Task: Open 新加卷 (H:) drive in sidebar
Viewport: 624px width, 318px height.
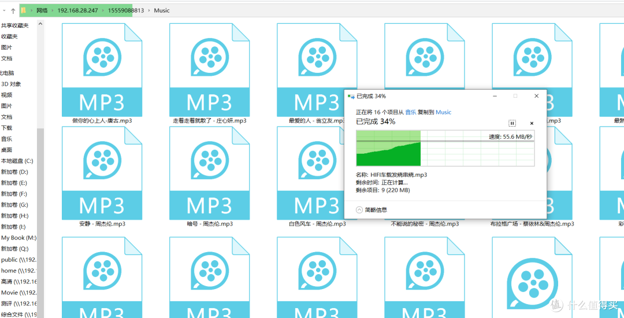Action: click(14, 216)
